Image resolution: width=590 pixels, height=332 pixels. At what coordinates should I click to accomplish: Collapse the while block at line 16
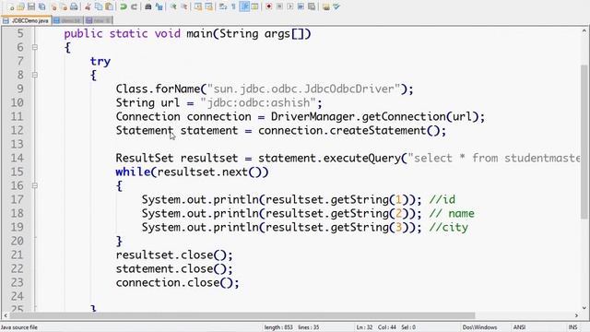point(35,185)
